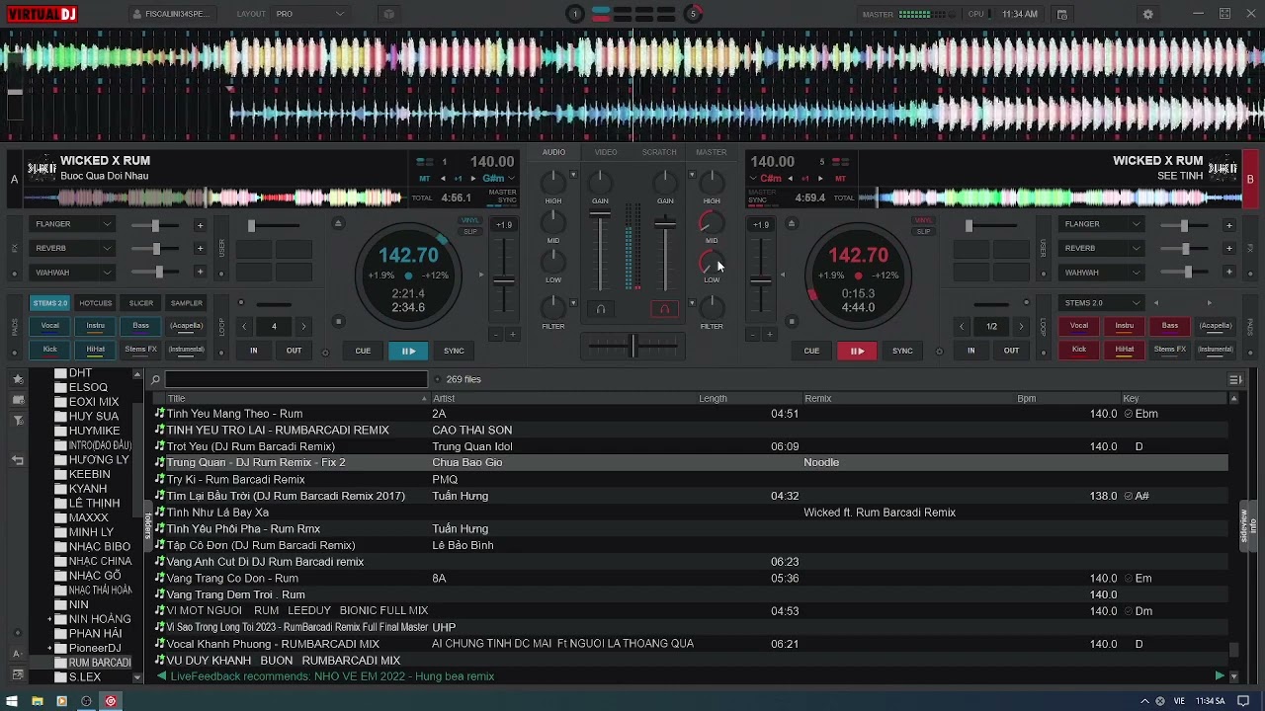Image resolution: width=1265 pixels, height=711 pixels.
Task: Click the song search input field
Action: point(296,379)
